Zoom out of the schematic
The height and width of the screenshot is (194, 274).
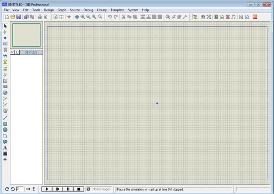[89, 17]
